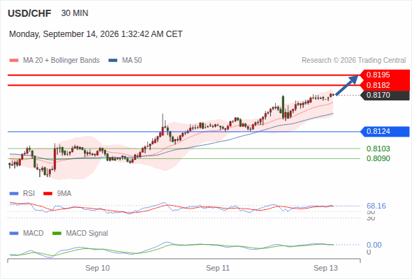Click the MACD Signal green legend swatch
412x279 pixels.
(57, 234)
